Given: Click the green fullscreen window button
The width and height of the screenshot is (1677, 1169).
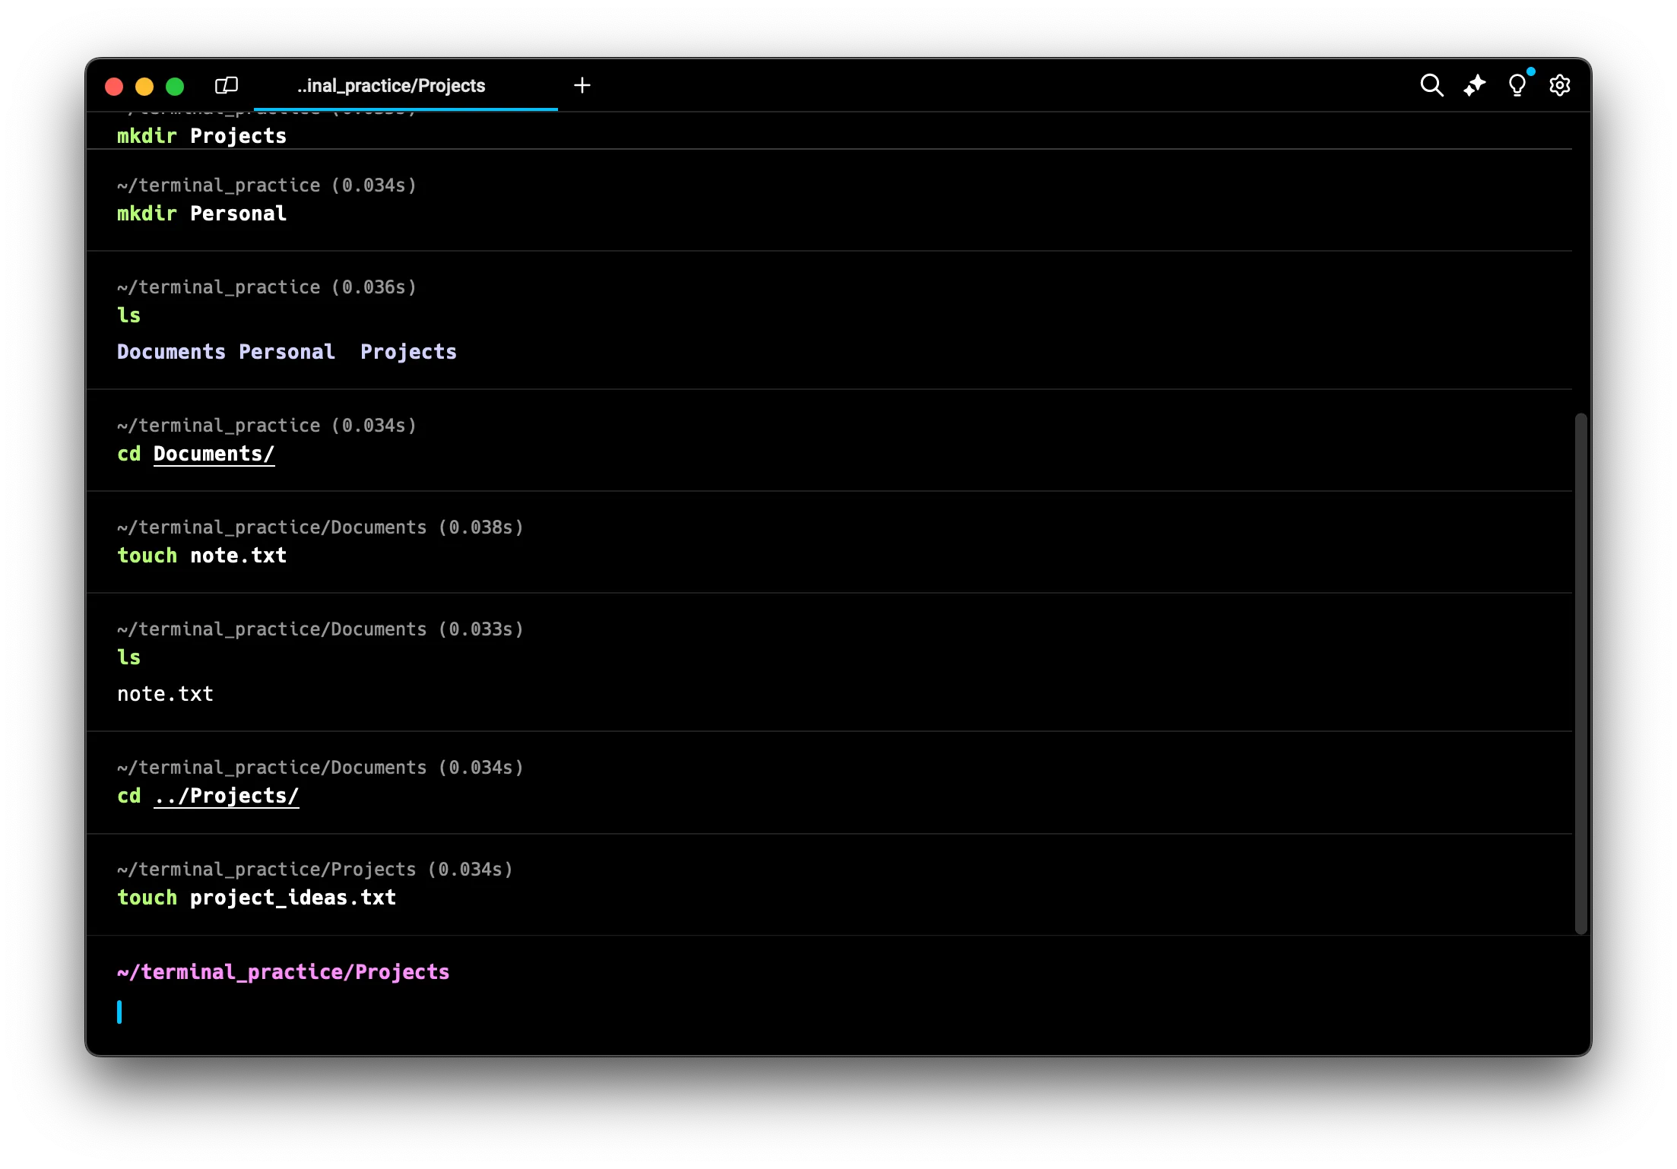Looking at the screenshot, I should (x=175, y=87).
